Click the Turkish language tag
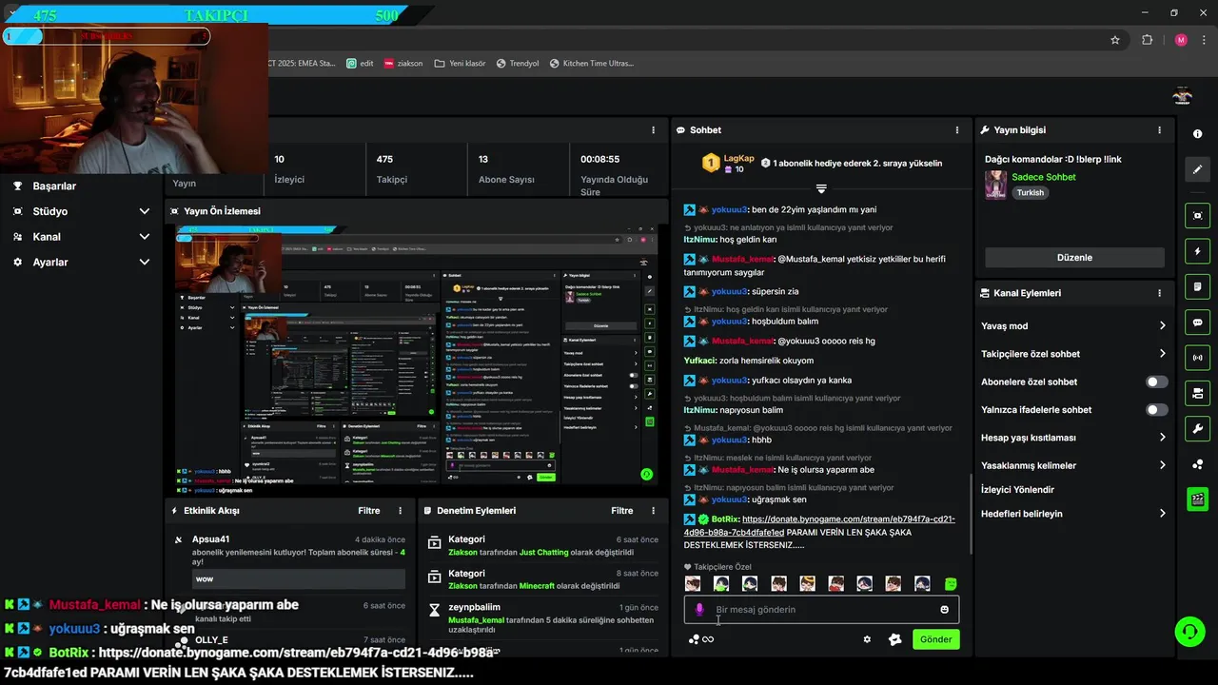The width and height of the screenshot is (1218, 685). [x=1031, y=192]
